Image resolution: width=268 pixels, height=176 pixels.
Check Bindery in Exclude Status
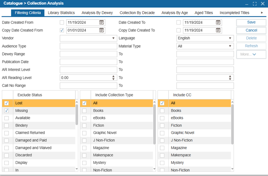coord(6,126)
